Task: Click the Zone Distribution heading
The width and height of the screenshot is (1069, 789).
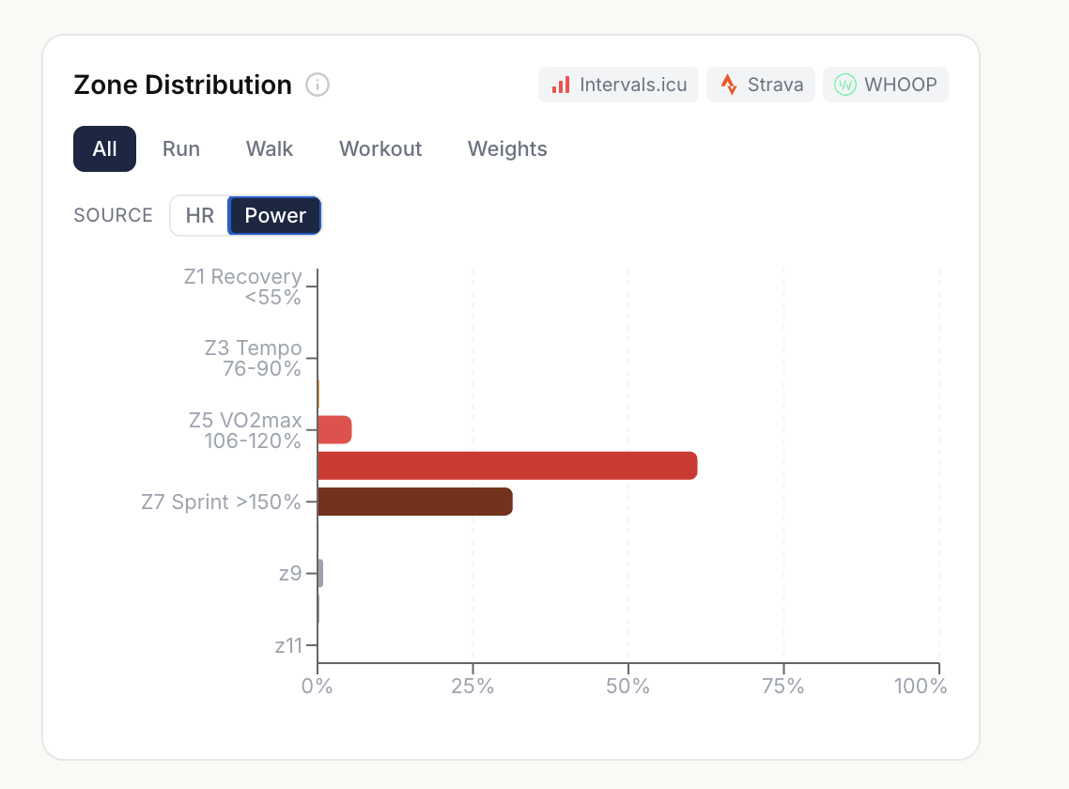Action: pos(182,85)
